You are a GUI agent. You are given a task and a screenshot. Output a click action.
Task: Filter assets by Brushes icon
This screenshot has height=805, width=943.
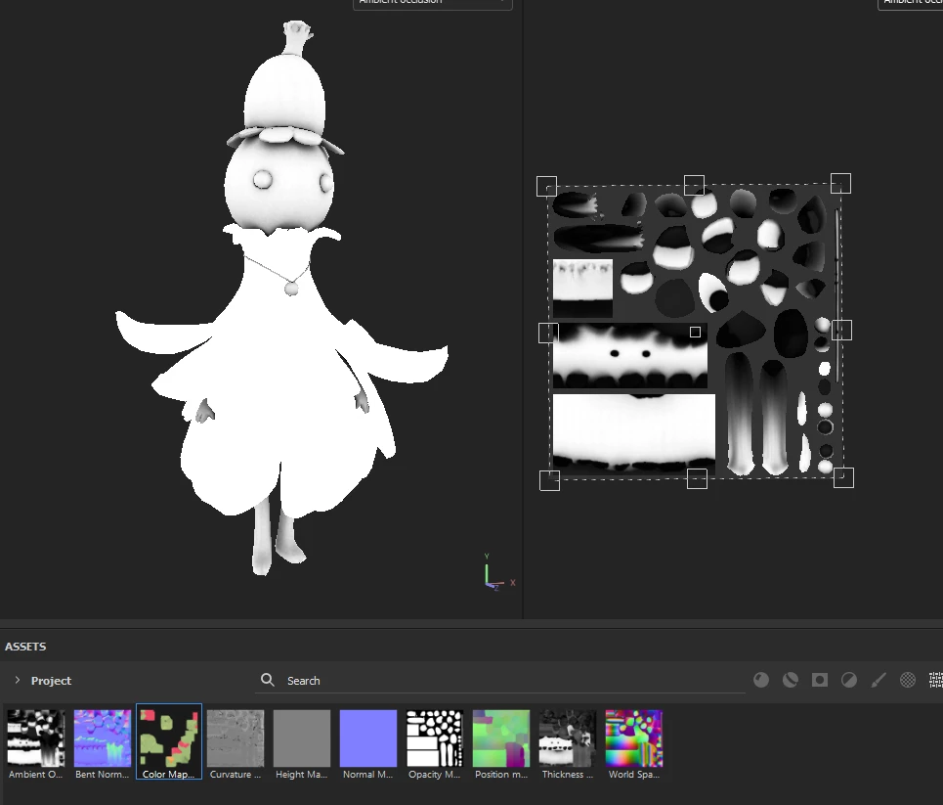(879, 680)
